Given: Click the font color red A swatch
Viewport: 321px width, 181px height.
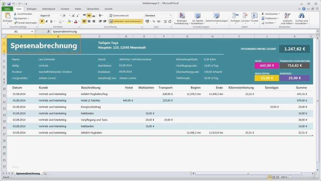Looking at the screenshot, I should pos(75,21).
